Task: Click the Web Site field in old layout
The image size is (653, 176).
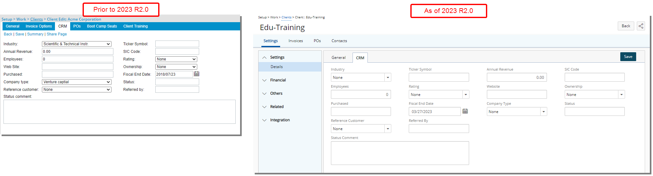Action: pos(77,67)
